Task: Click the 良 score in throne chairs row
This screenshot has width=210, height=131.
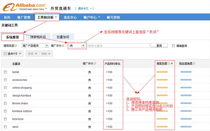Action: (x=90, y=103)
